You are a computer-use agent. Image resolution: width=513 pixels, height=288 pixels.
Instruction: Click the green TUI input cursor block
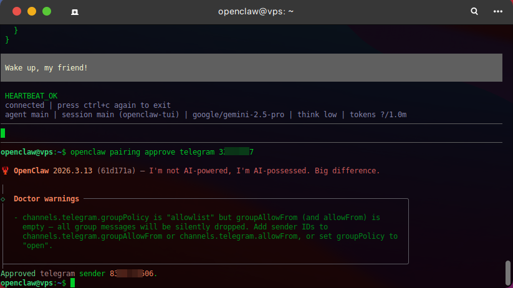(3, 132)
